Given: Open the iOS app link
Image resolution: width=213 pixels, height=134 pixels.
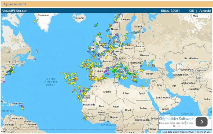Looking at the screenshot, I should pos(191,11).
